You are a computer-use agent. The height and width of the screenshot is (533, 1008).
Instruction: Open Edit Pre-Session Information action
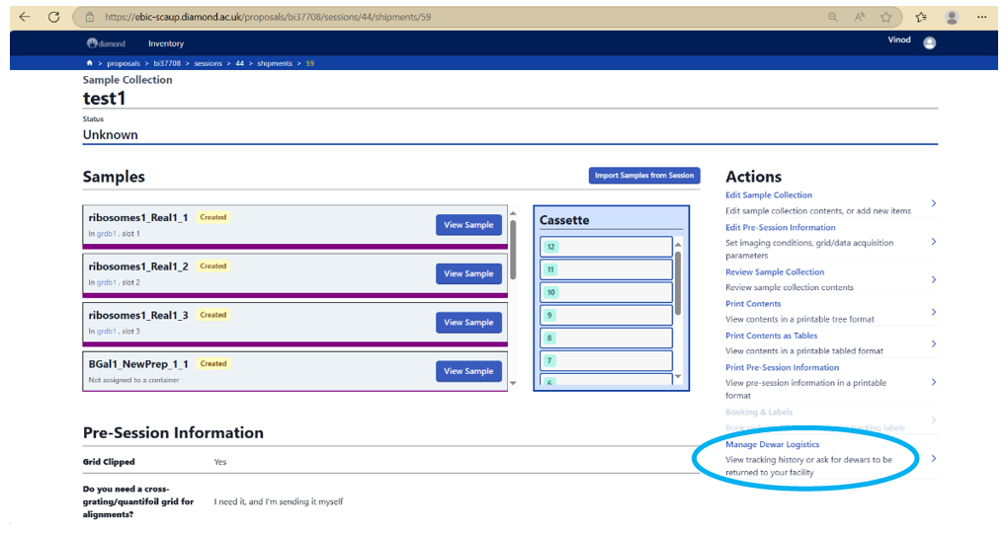781,227
